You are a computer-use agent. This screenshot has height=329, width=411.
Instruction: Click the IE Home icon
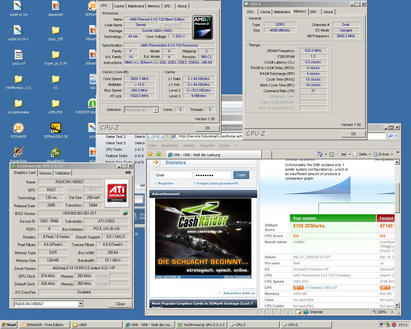pos(320,154)
